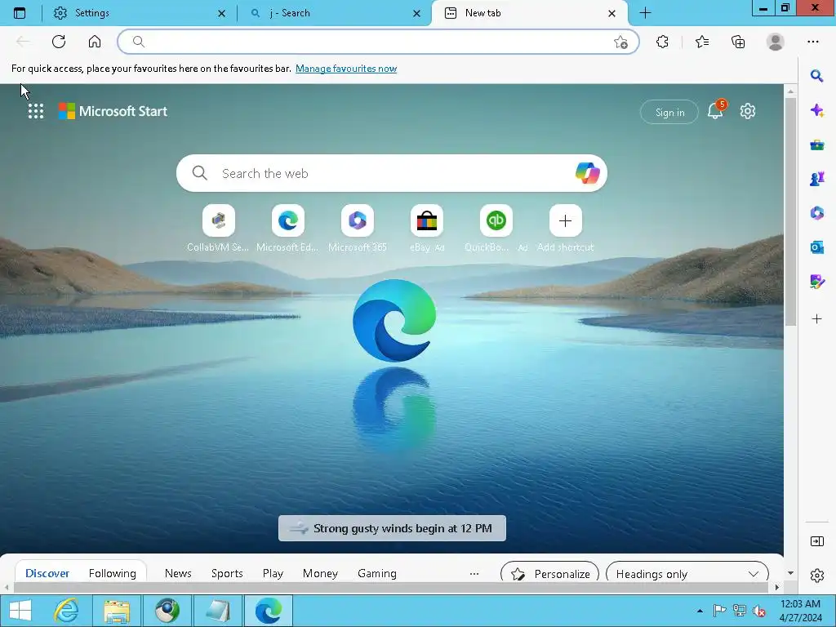Select the Discover feed tab
This screenshot has width=836, height=627.
(x=47, y=573)
